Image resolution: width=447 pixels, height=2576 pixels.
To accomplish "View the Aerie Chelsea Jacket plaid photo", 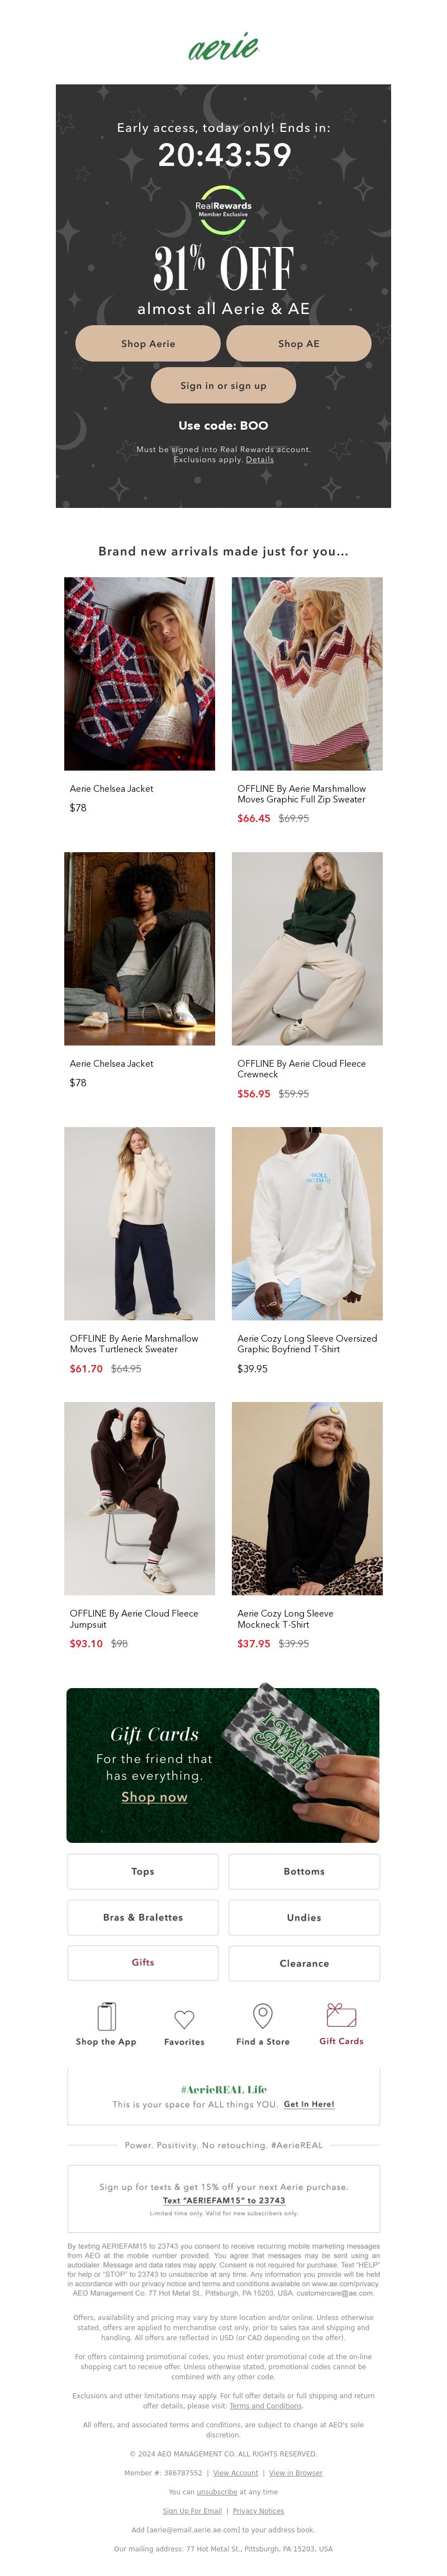I will [x=139, y=673].
